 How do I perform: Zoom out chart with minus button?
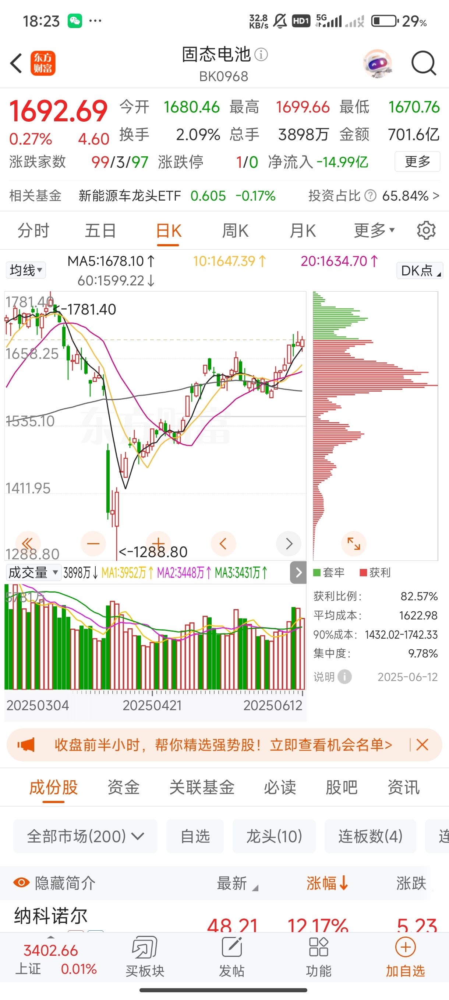[93, 544]
